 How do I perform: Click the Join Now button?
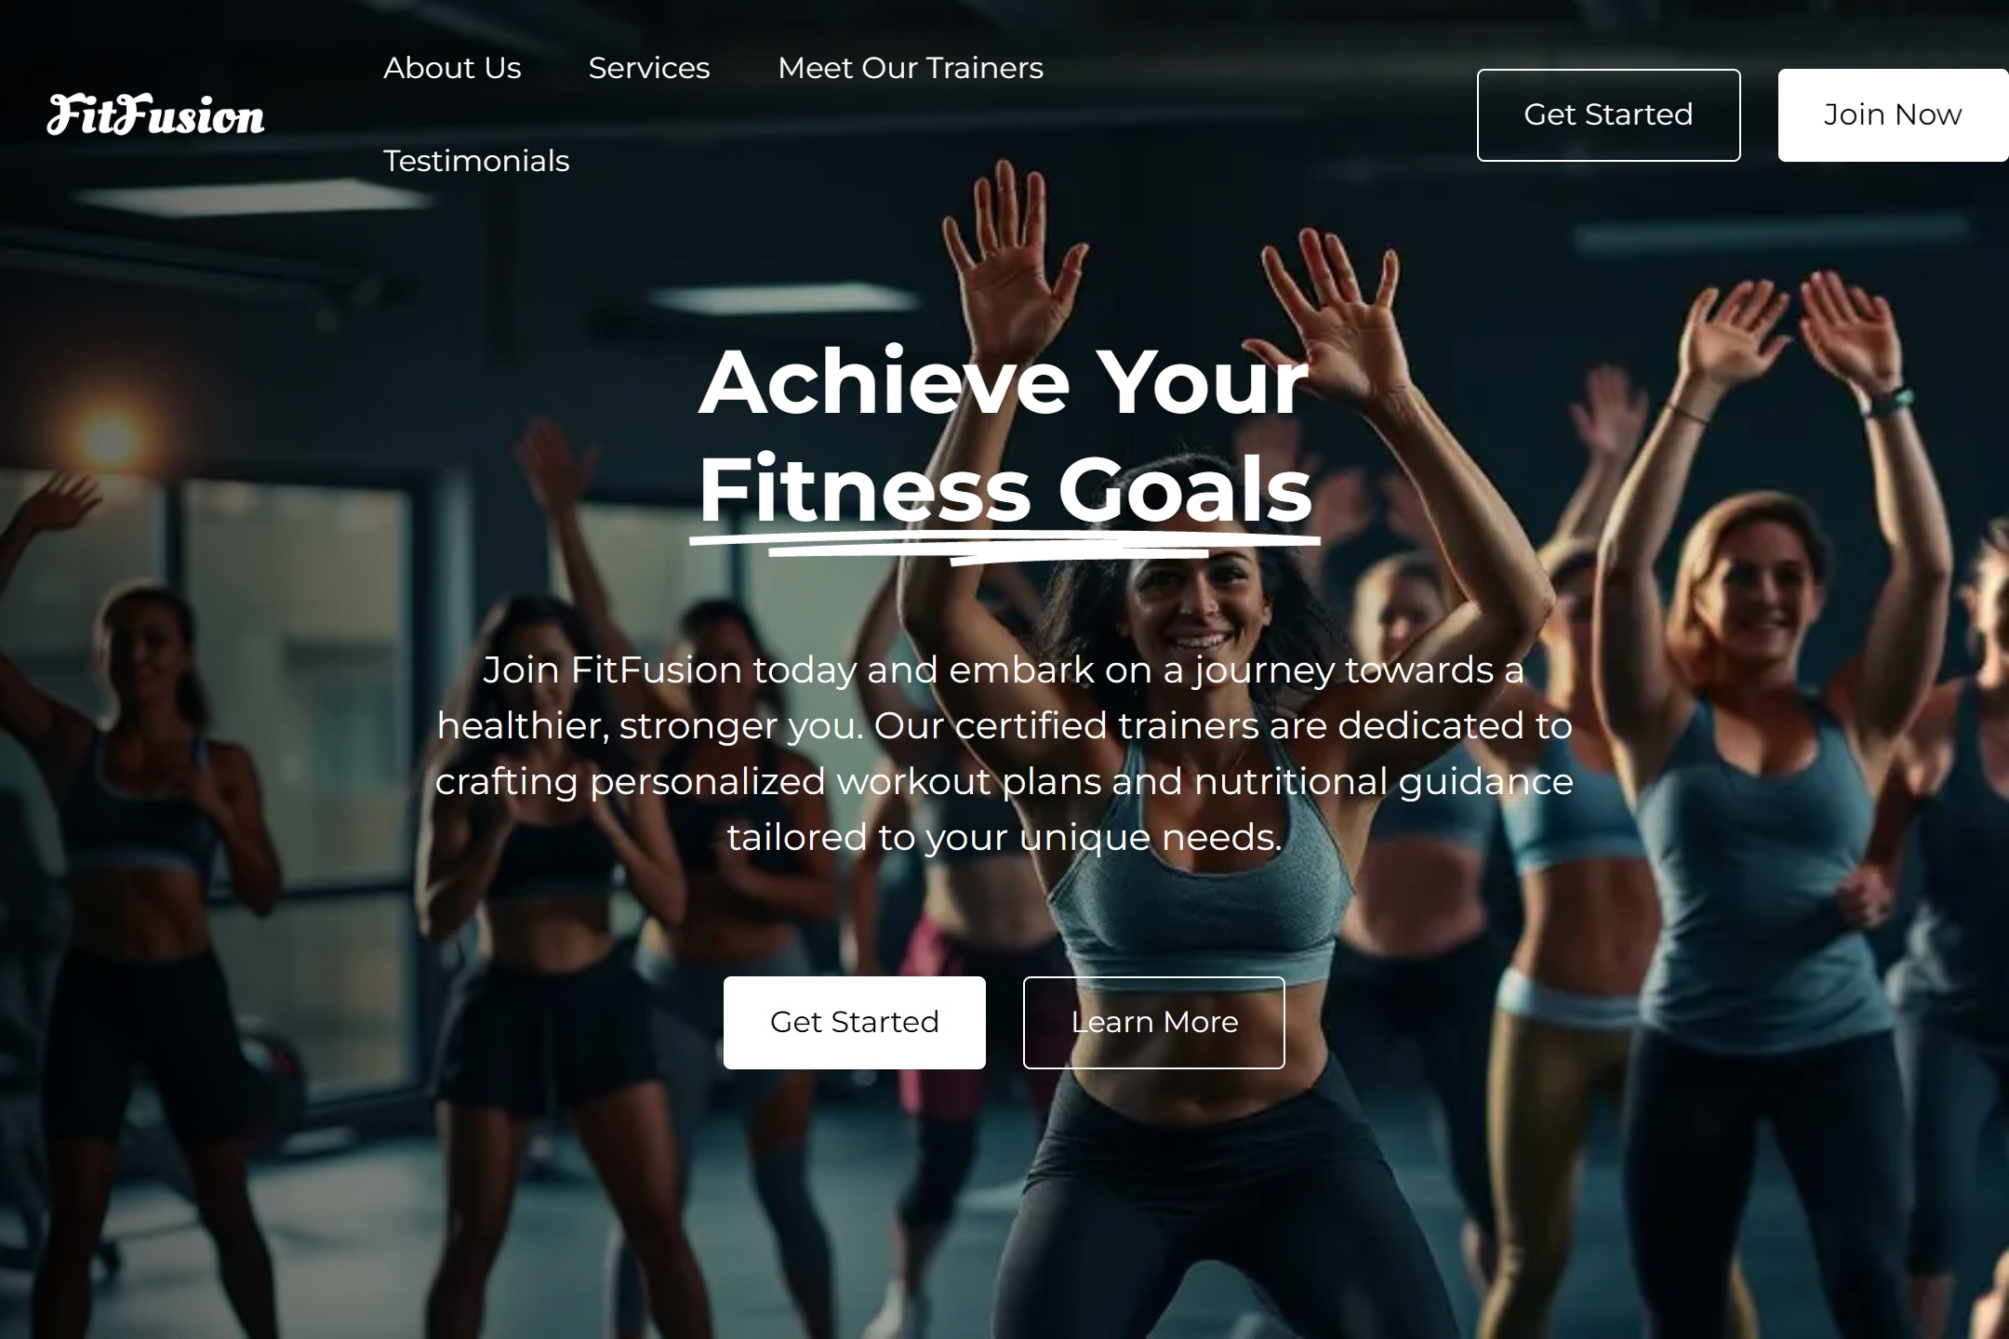pos(1893,115)
